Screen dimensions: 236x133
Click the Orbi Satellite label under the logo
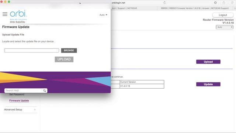click(17, 22)
